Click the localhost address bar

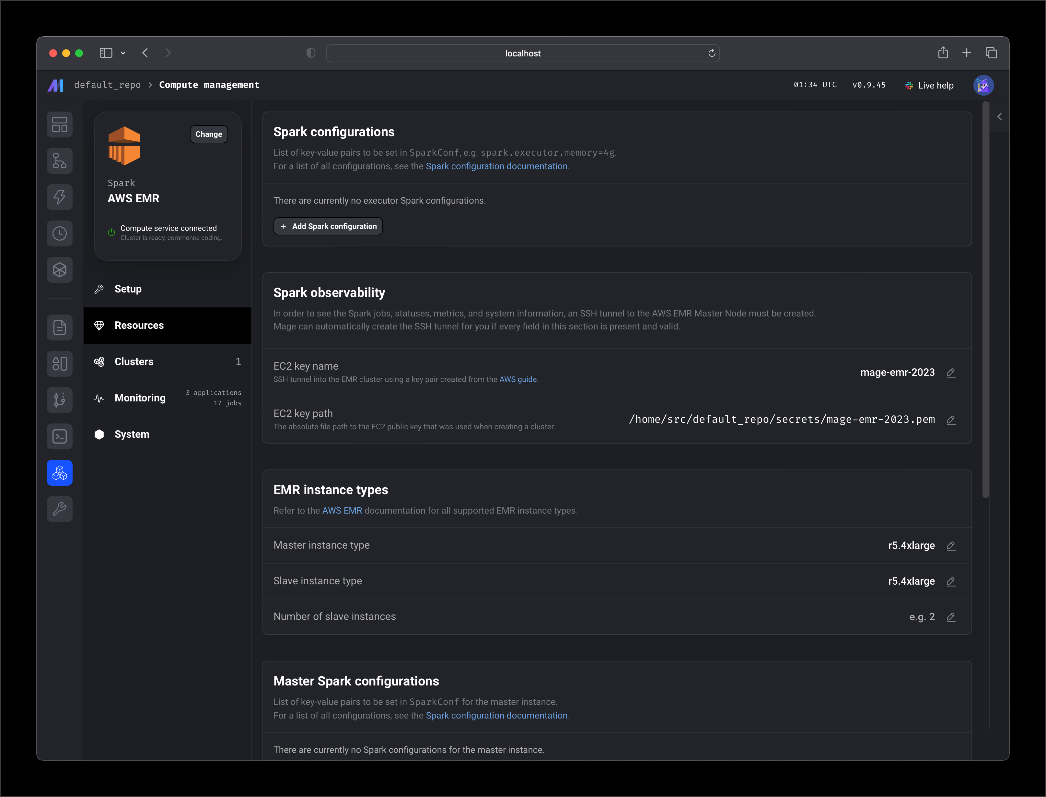pyautogui.click(x=523, y=53)
